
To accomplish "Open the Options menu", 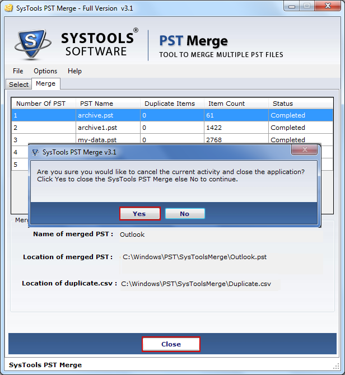I will tap(45, 71).
